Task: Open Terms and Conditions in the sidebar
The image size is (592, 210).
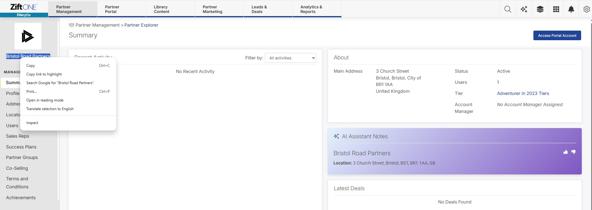Action: point(17,183)
